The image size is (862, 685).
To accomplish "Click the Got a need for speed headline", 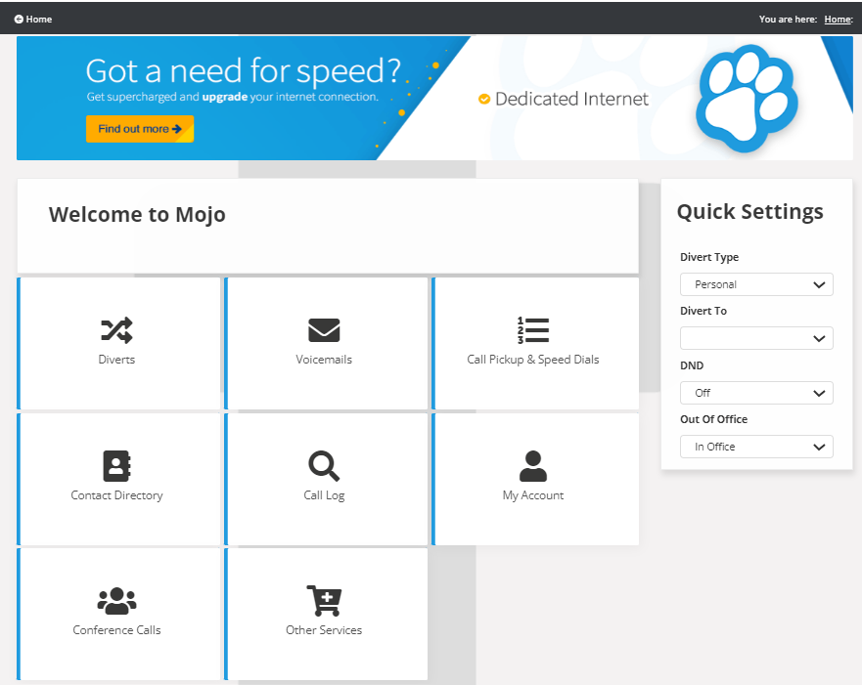I will 243,70.
